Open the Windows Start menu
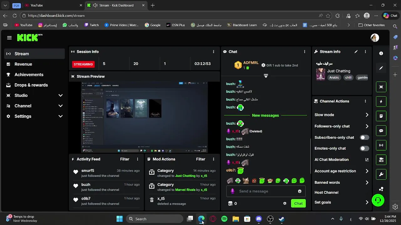Screen dimensions: 401x225 coord(119,219)
